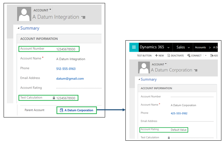Click the empty Account Number field on Corporation form
Image resolution: width=224 pixels, height=143 pixels.
[x=192, y=97]
